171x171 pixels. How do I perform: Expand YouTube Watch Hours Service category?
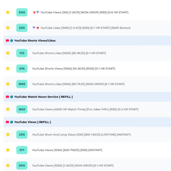pyautogui.click(x=87, y=97)
